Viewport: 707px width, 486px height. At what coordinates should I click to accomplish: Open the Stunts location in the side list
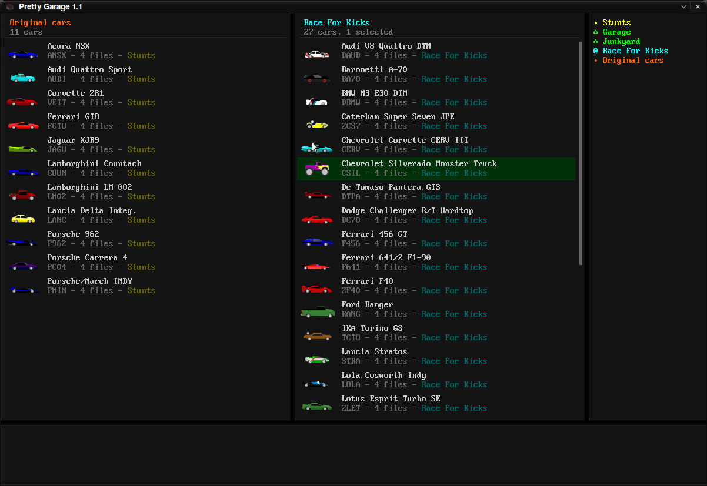[x=616, y=23]
